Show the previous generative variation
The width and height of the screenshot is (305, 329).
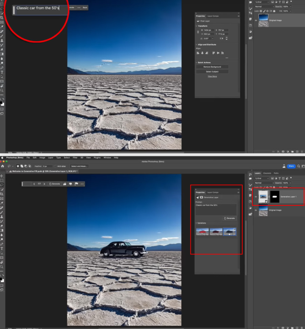click(x=34, y=184)
